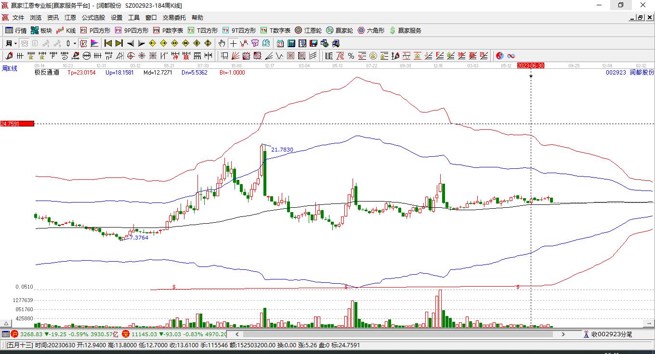
Task: Open 收002923分笔 tick data
Action: pyautogui.click(x=608, y=334)
